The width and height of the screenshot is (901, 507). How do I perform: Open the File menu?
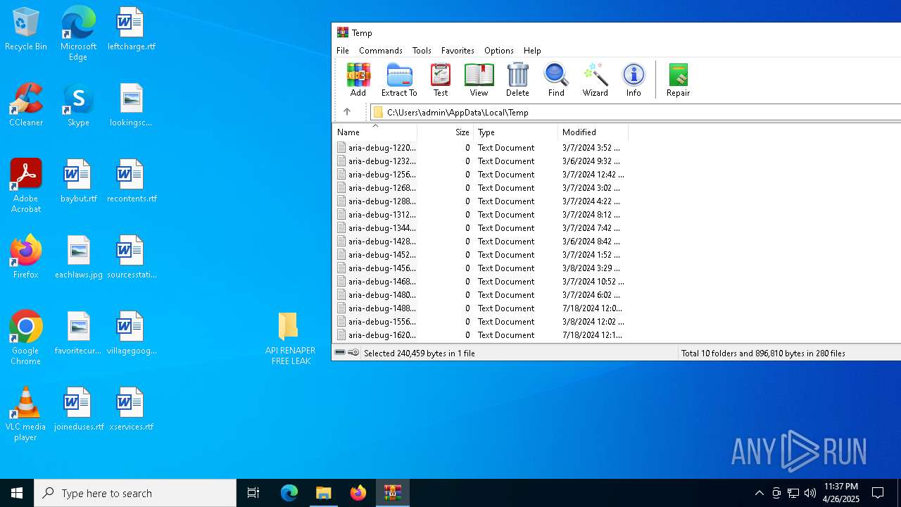[x=343, y=51]
